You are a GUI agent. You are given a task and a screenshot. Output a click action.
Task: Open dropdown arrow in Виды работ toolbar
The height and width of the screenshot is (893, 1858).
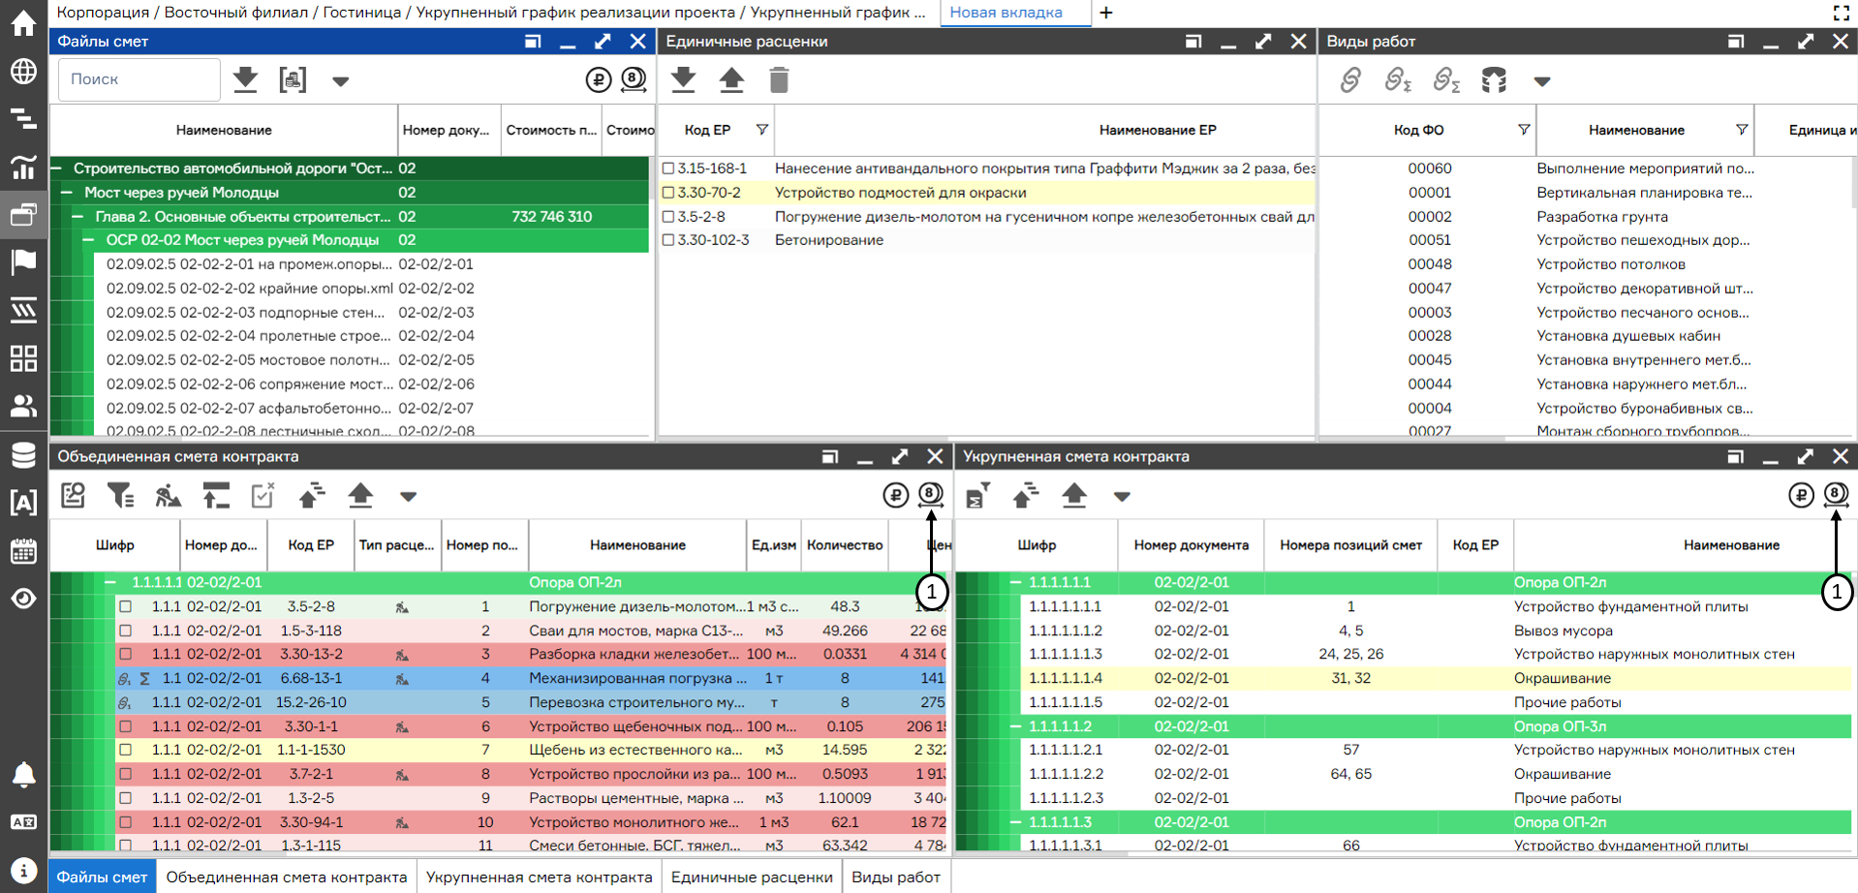(1542, 81)
